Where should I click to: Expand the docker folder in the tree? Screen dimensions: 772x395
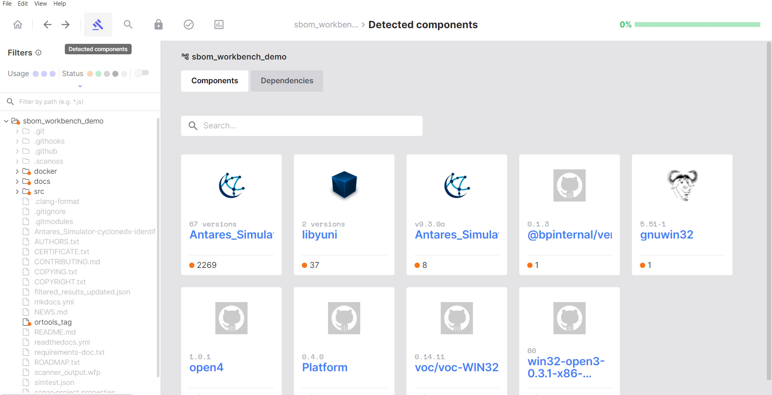click(x=17, y=171)
